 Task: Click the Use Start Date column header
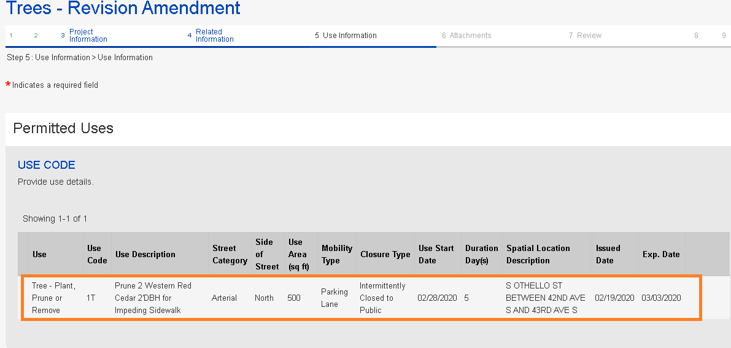(x=436, y=255)
